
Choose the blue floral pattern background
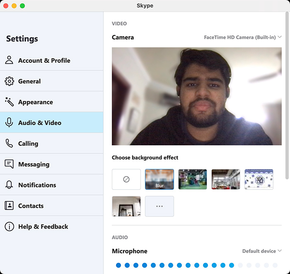pos(259,179)
